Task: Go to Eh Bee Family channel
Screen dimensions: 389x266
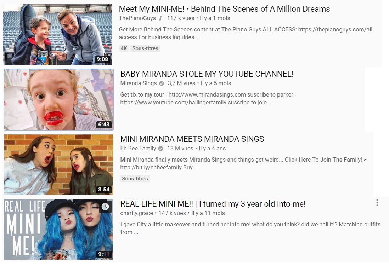Action: pos(138,149)
